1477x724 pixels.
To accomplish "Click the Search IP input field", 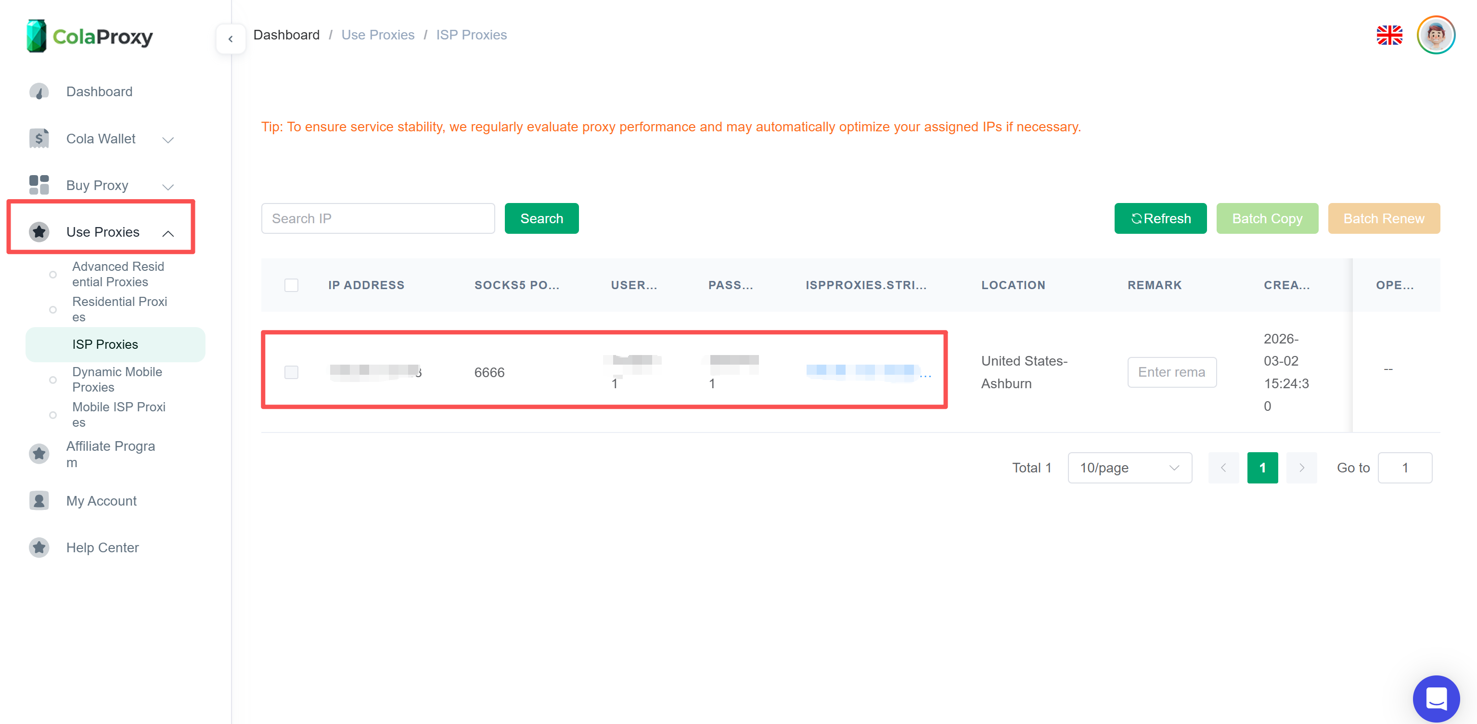I will 378,218.
